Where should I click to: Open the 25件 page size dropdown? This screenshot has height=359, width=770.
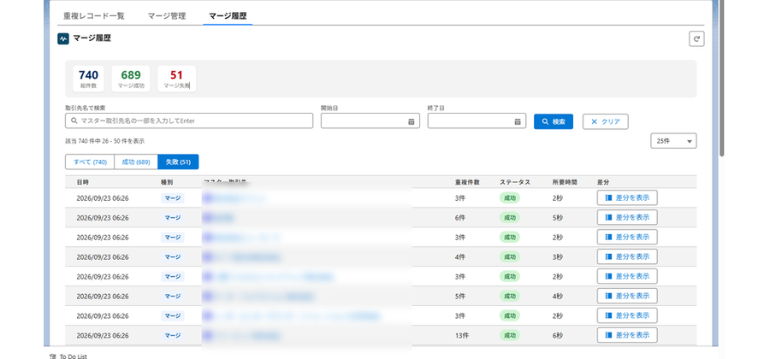674,141
